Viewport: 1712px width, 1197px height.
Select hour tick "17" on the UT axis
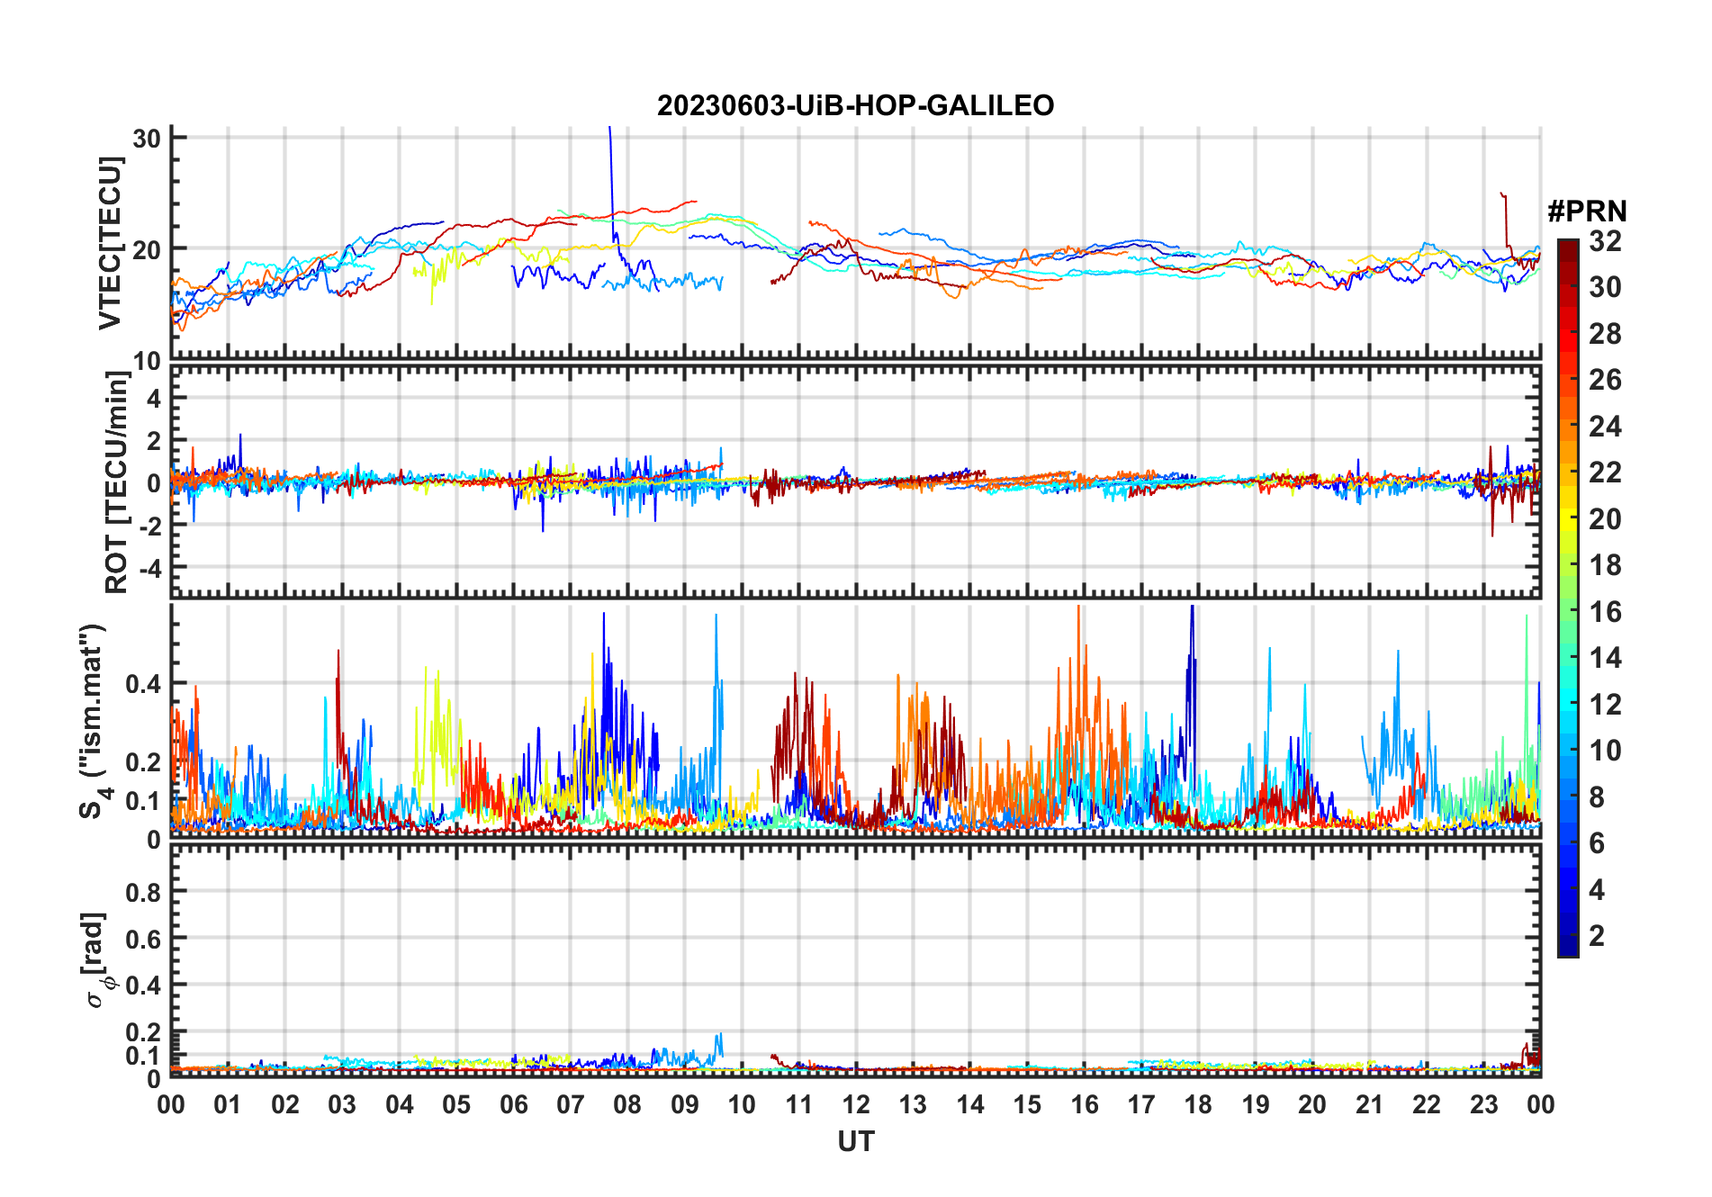click(x=1141, y=1104)
